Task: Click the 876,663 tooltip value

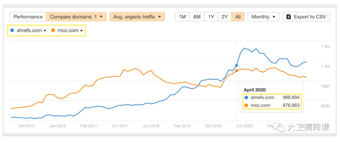Action: [x=291, y=106]
